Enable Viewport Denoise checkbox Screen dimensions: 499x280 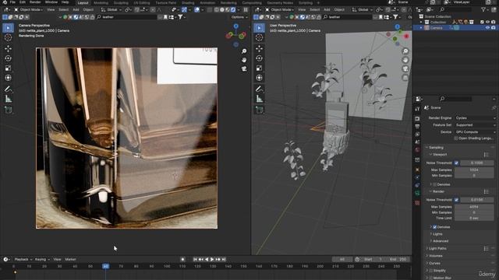point(435,184)
